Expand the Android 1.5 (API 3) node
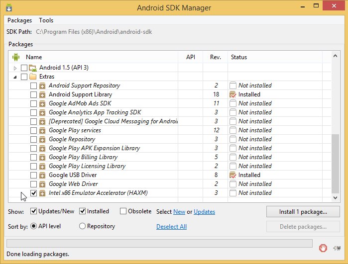348x264 pixels. pyautogui.click(x=15, y=68)
